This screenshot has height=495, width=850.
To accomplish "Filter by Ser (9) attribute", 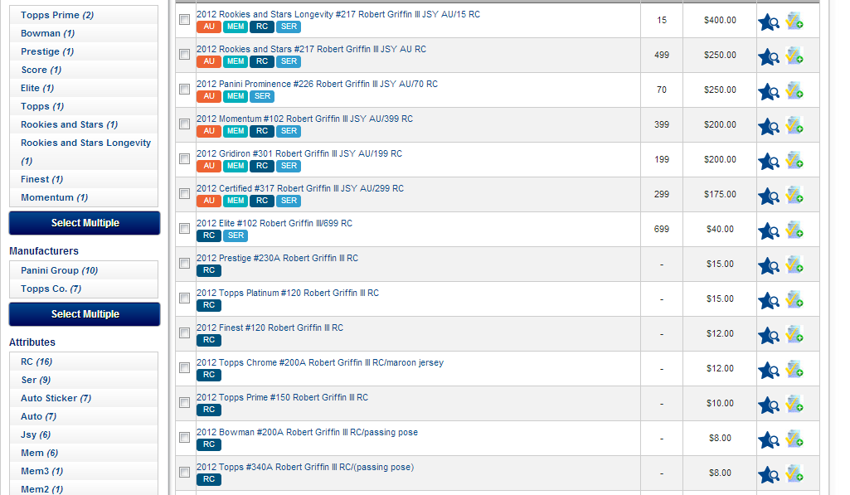I will point(36,380).
